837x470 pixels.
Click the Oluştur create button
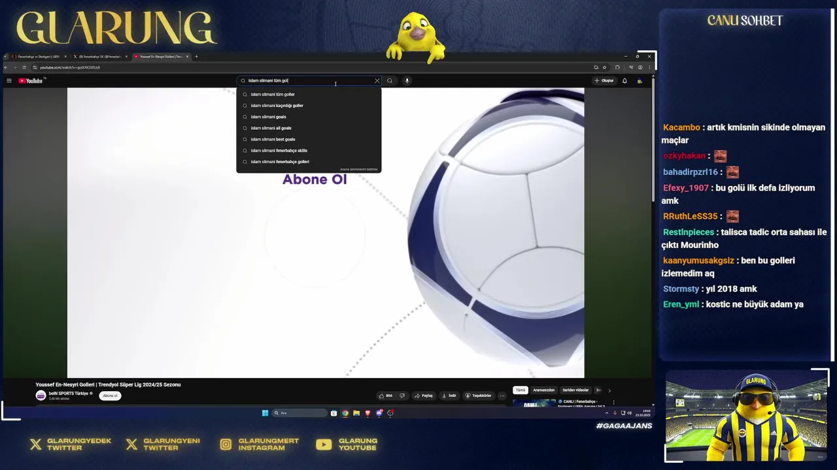pyautogui.click(x=604, y=81)
